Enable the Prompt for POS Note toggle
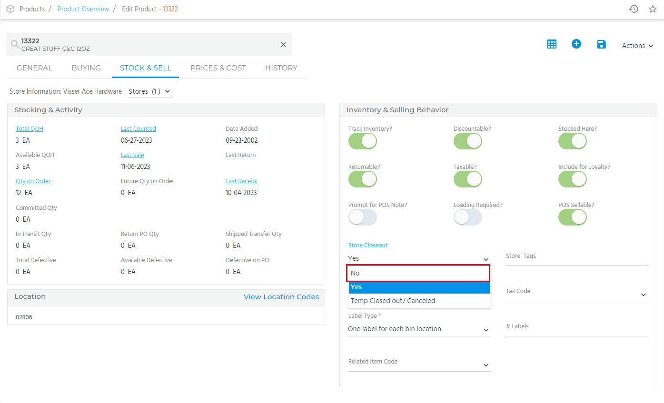664x403 pixels. coord(363,217)
